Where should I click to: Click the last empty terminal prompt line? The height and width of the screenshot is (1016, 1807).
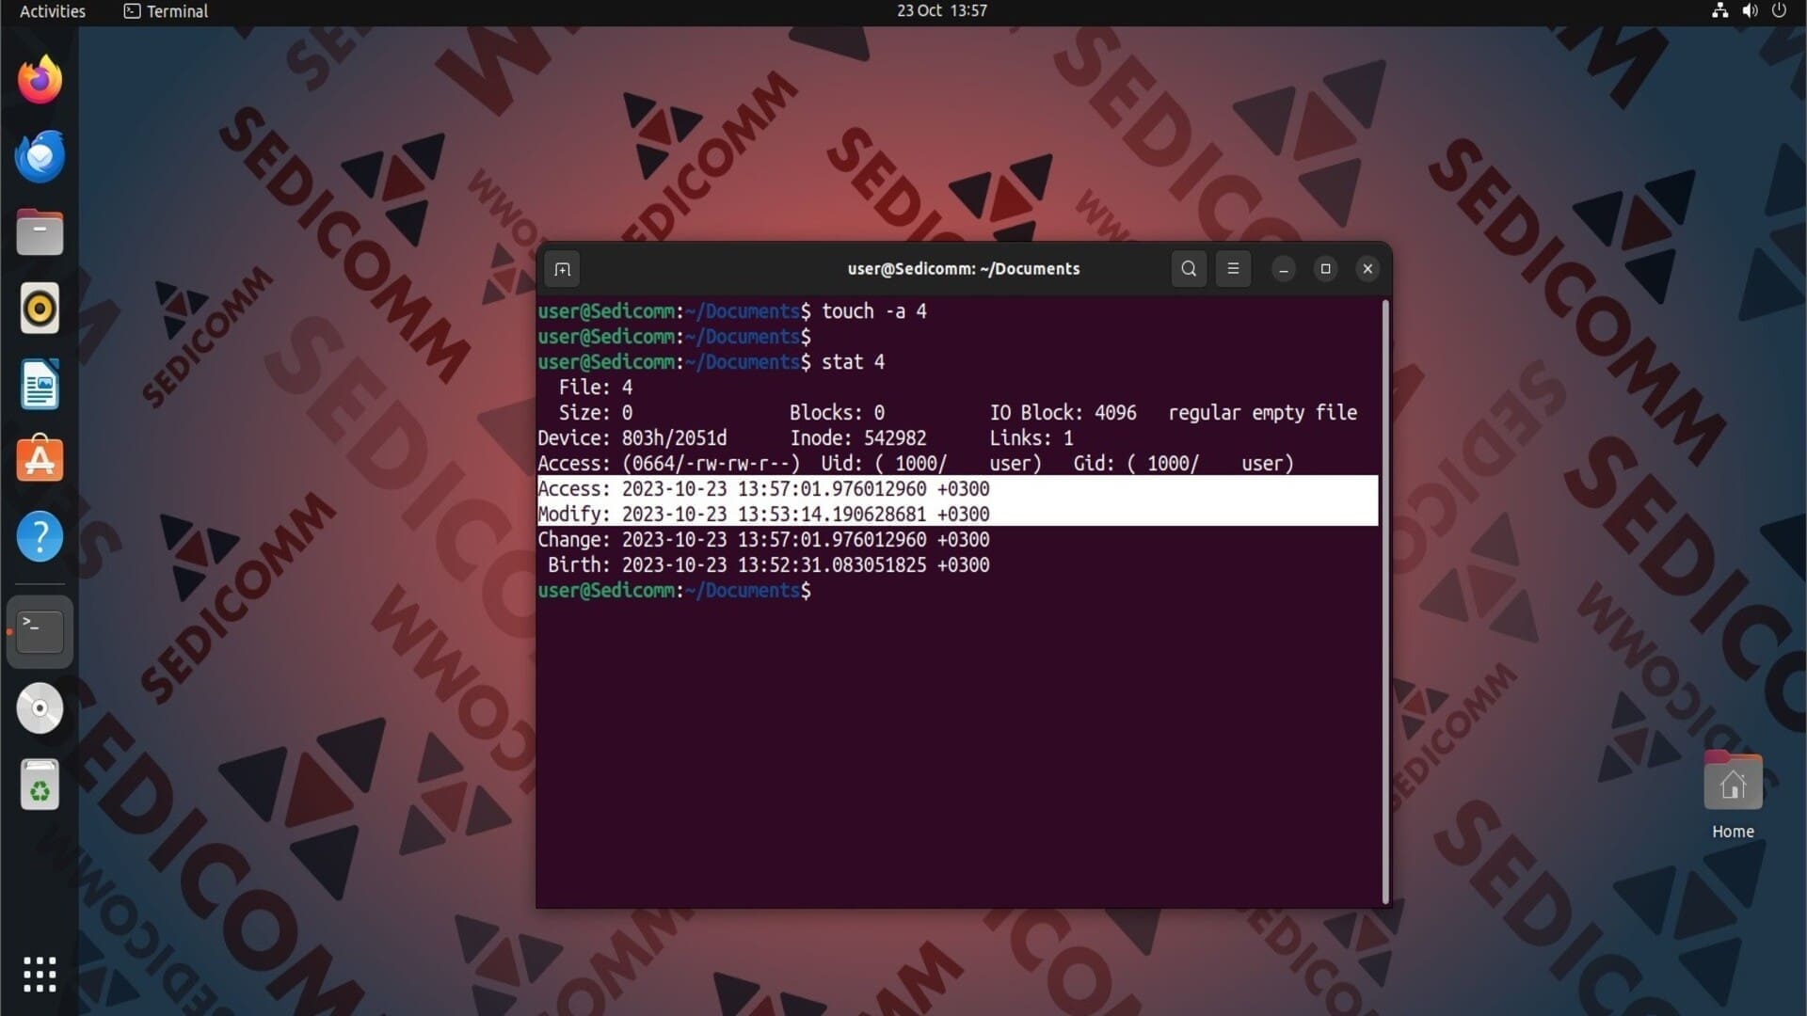click(x=674, y=591)
